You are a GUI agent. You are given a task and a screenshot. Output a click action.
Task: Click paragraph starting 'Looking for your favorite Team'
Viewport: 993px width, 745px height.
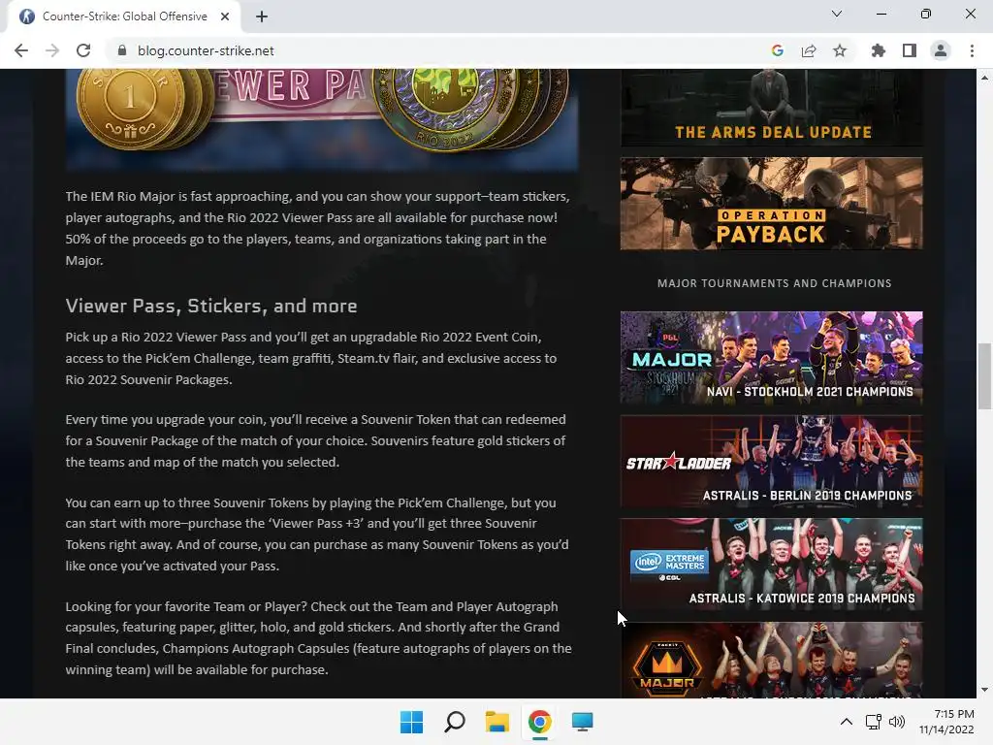point(318,638)
